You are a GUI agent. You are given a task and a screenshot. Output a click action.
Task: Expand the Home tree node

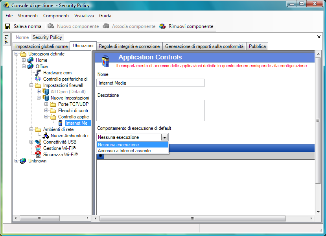coord(24,60)
